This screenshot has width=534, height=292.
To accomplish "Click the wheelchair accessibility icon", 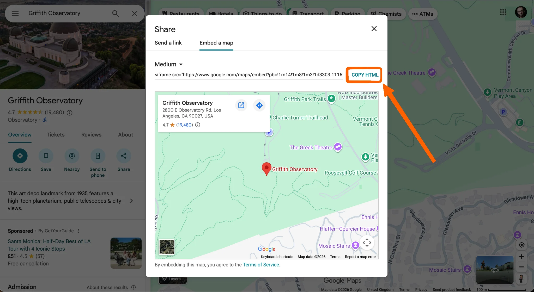I will [x=45, y=120].
